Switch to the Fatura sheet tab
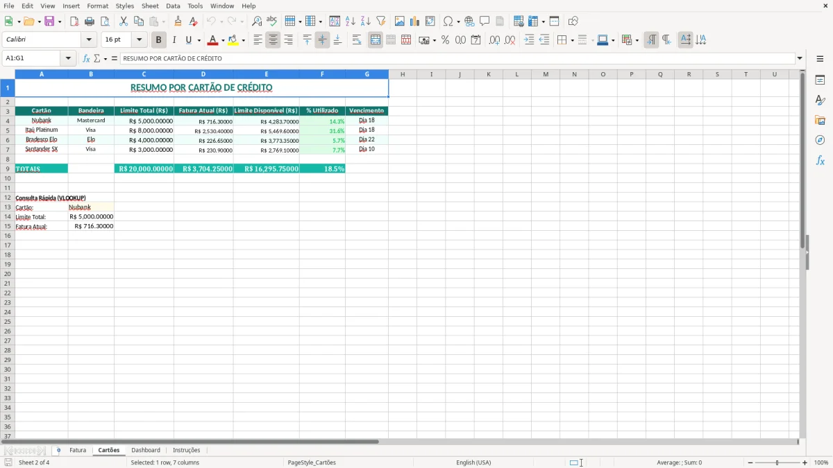The width and height of the screenshot is (833, 468). (78, 450)
